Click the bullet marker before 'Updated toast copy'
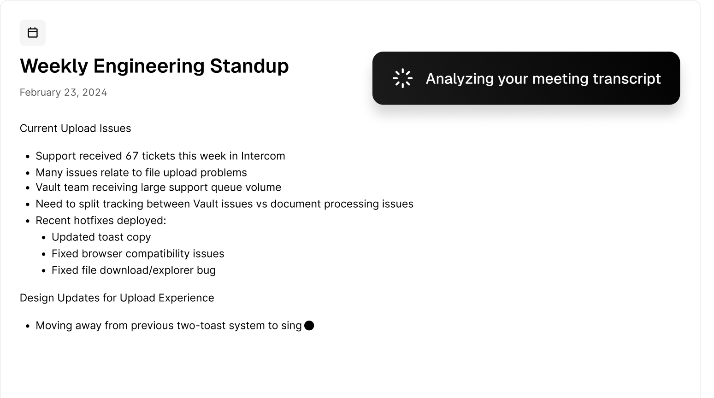The height and width of the screenshot is (398, 714). pyautogui.click(x=44, y=238)
